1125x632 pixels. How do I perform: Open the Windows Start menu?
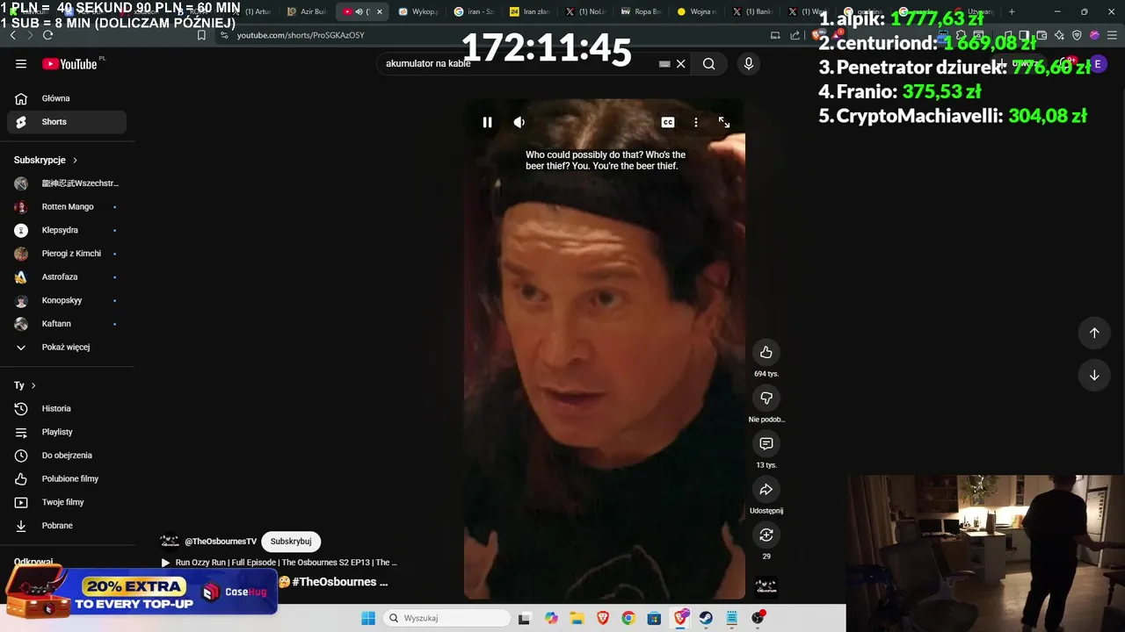[x=368, y=618]
